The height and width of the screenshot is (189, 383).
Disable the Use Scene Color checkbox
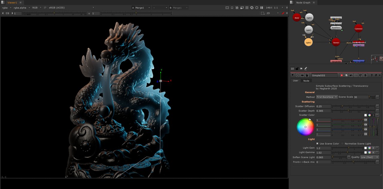317,144
